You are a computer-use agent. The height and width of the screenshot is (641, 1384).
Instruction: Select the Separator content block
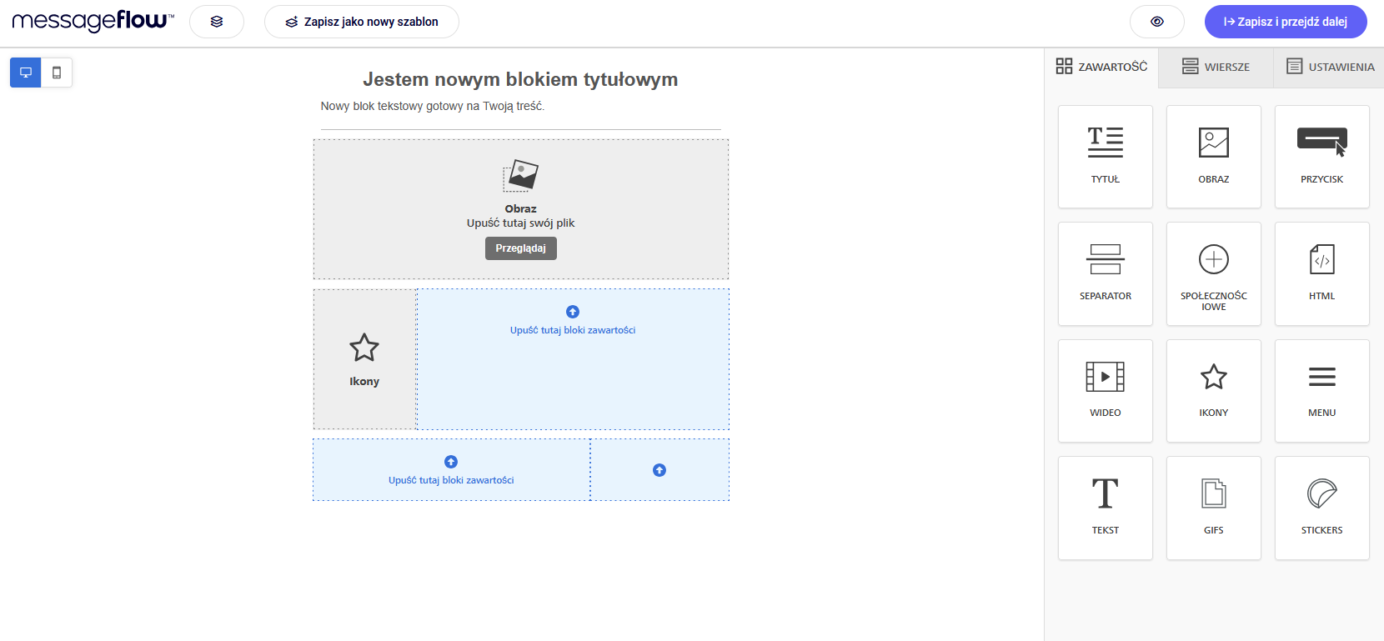1105,273
